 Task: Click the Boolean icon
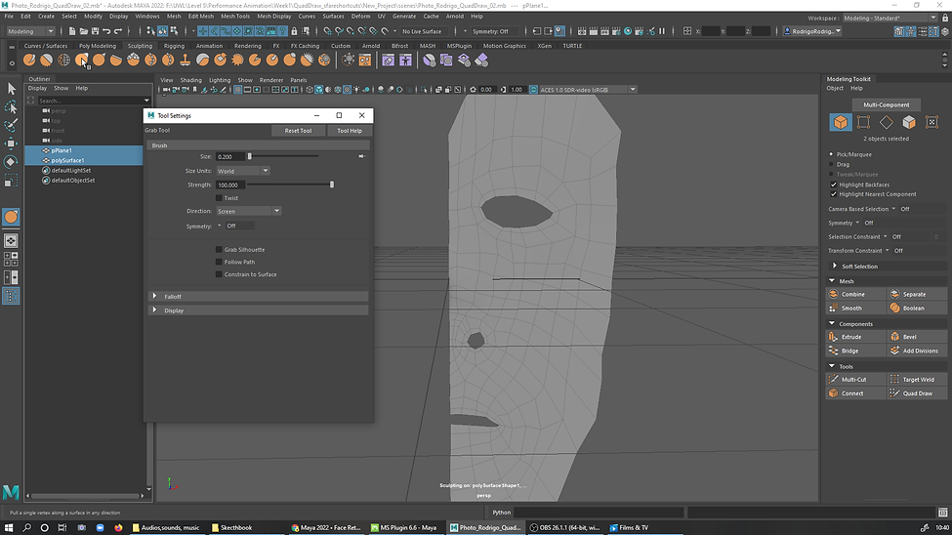pos(895,308)
